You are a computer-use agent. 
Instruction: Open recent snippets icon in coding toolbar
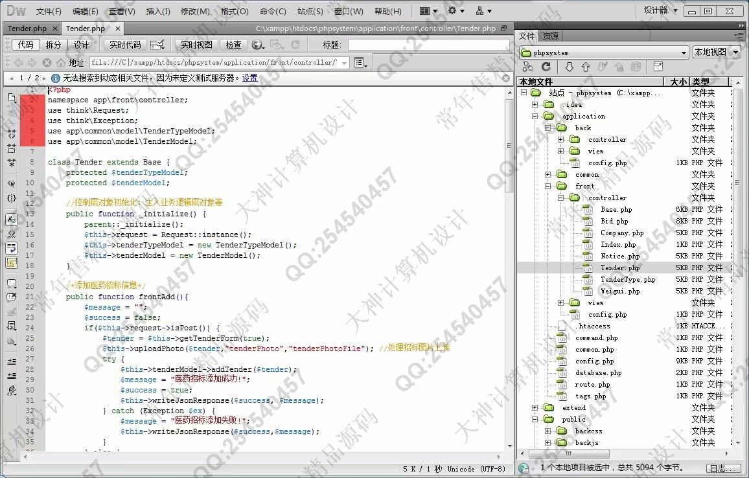[x=12, y=326]
